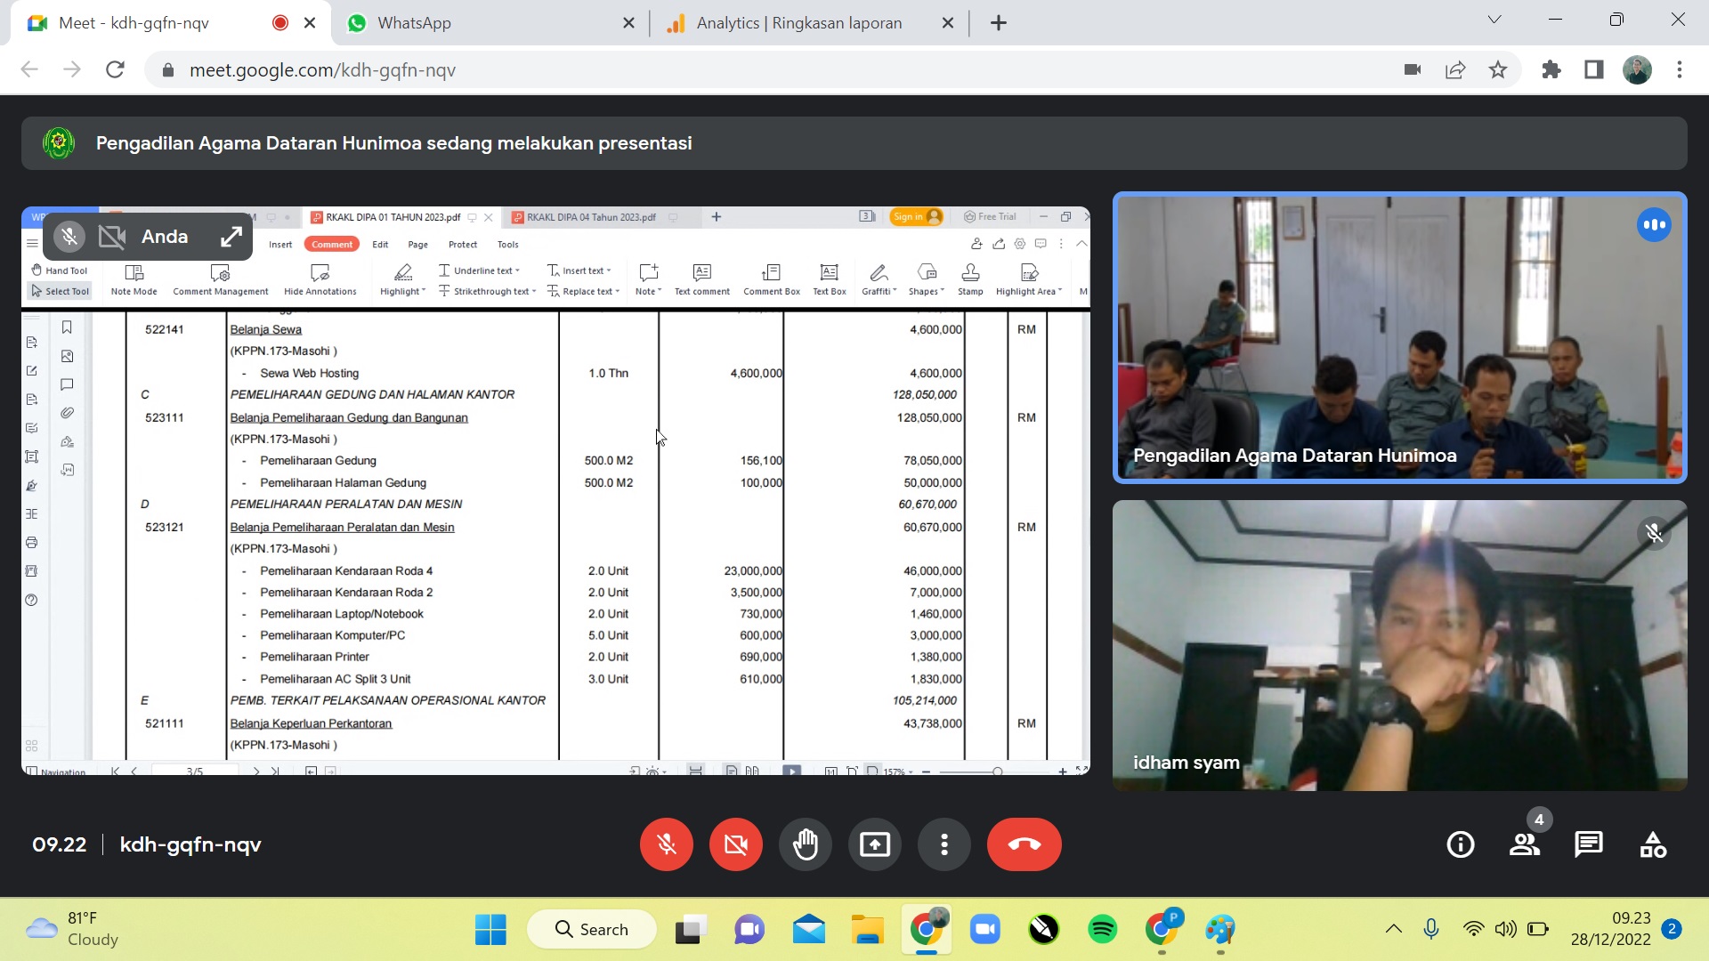
Task: Open the Bookmarks panel in the sidebar
Action: pyautogui.click(x=67, y=327)
